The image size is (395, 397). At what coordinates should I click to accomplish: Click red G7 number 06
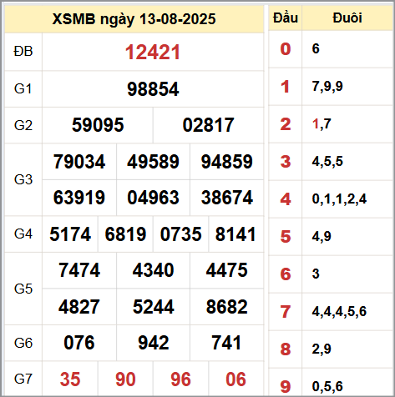click(x=235, y=379)
